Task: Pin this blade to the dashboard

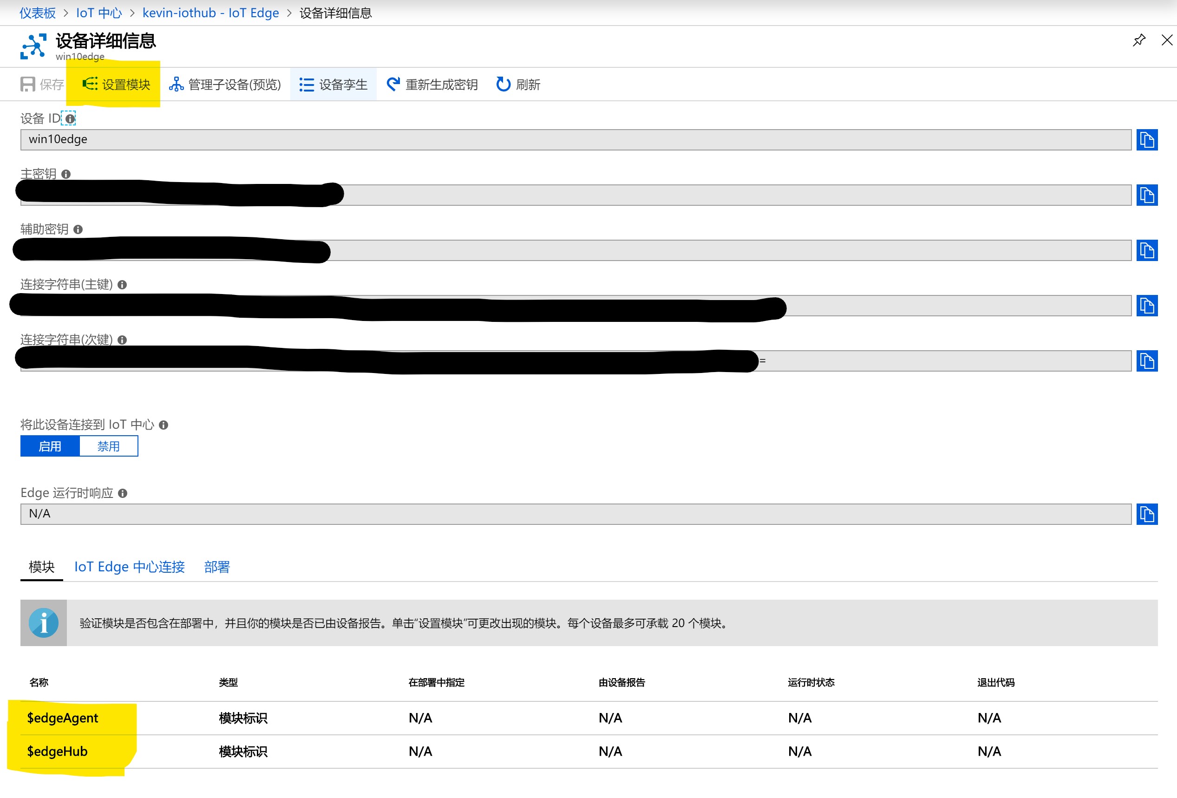Action: point(1139,40)
